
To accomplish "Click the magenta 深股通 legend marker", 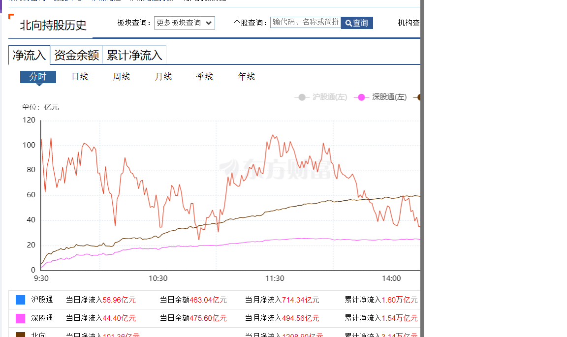I will pos(362,97).
